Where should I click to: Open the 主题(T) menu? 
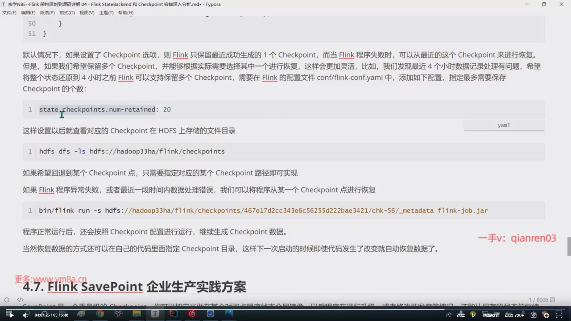(106, 13)
